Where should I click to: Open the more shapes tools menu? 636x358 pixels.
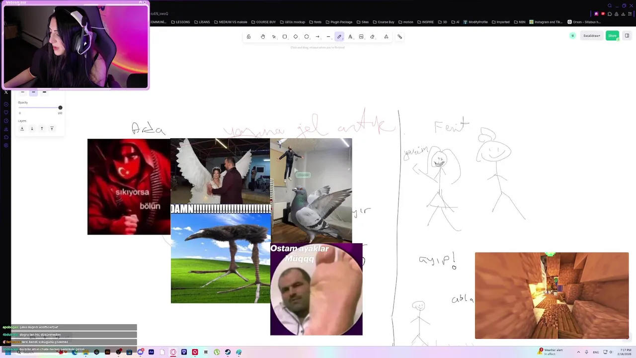(x=386, y=36)
